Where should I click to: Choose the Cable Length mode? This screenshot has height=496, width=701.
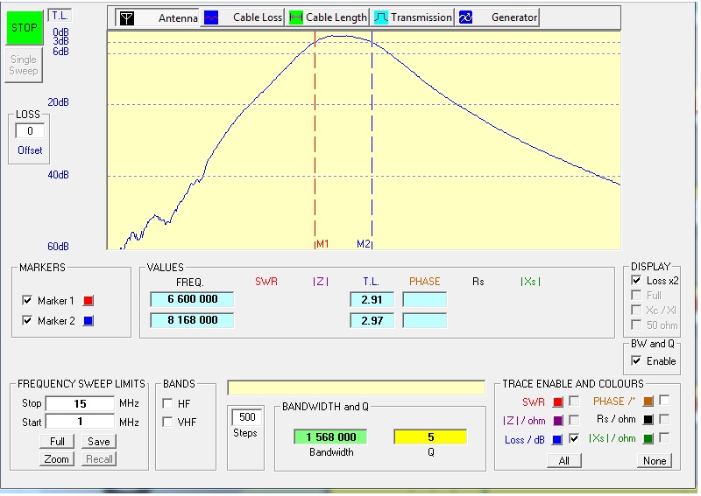coord(296,17)
